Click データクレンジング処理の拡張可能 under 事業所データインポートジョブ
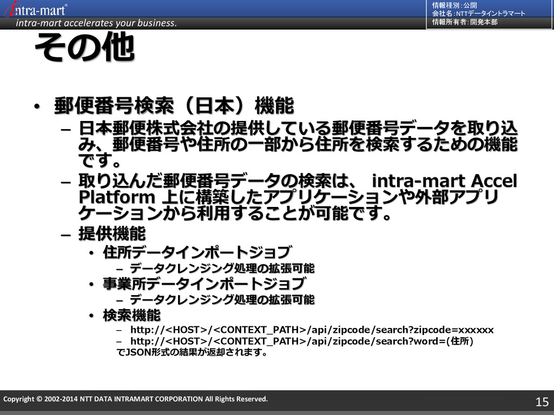Screen dimensions: 554x415 click(x=222, y=299)
